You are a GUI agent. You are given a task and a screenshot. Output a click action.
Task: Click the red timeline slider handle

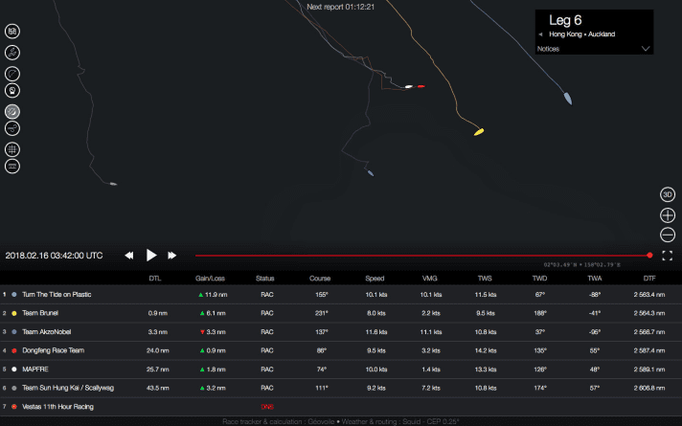click(x=649, y=256)
